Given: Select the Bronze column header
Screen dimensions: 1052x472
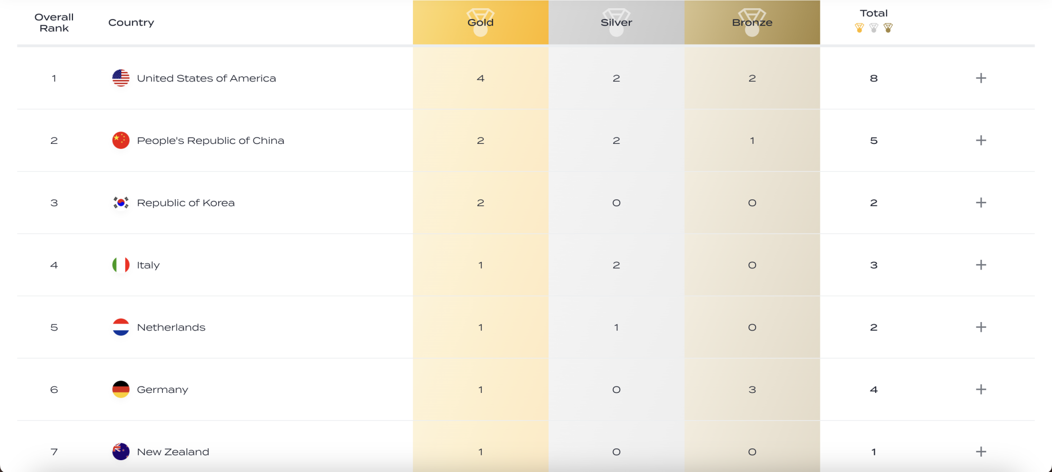Looking at the screenshot, I should pyautogui.click(x=752, y=23).
